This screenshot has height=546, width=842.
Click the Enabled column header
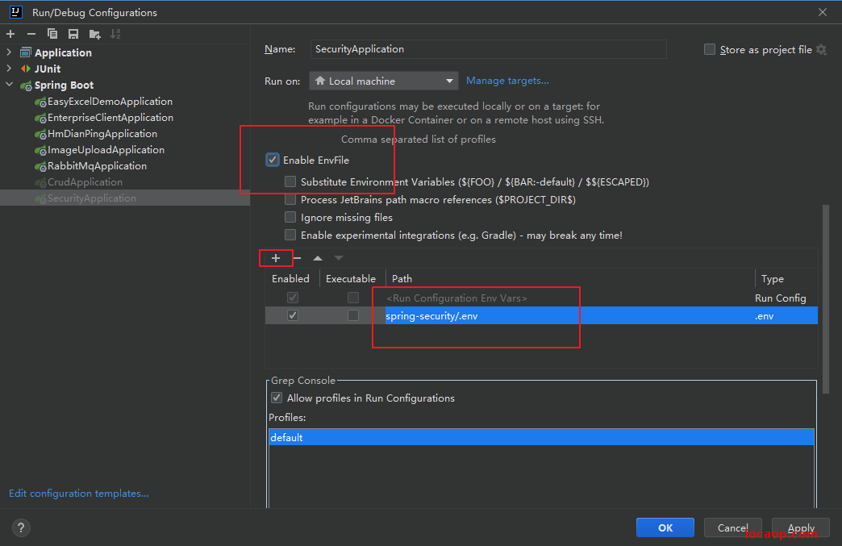290,278
